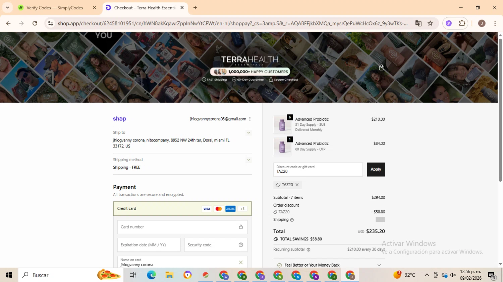Show recurring subtotal info tooltip

tap(309, 250)
